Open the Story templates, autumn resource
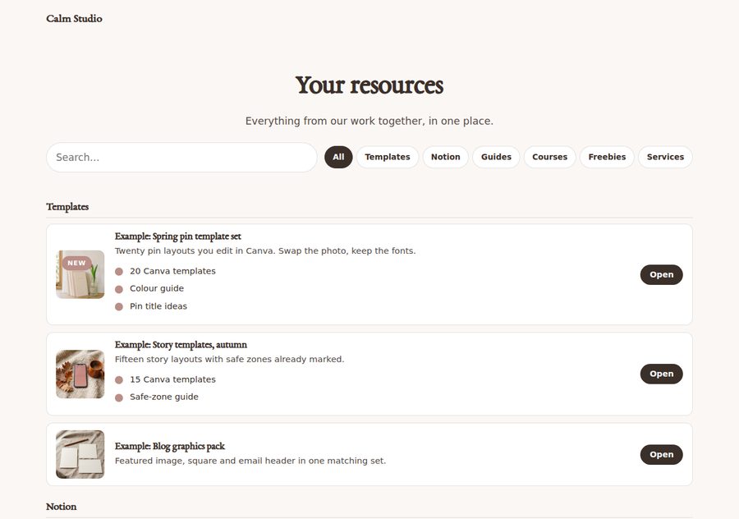Viewport: 739px width, 519px height. 661,374
